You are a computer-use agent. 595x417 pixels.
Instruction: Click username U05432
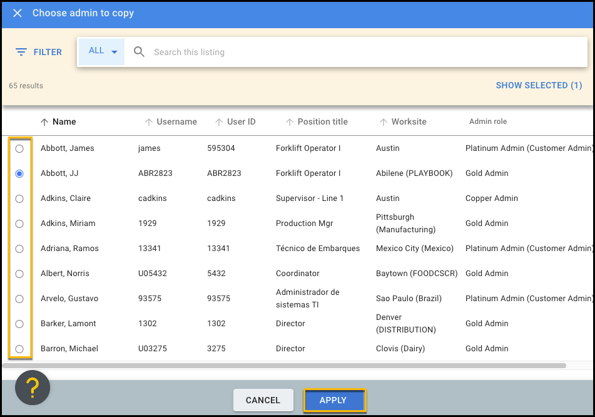[153, 274]
